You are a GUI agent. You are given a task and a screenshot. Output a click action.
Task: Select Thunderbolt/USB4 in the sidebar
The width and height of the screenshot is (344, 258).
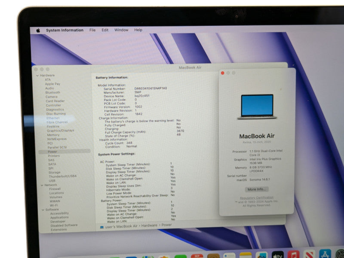coord(62,176)
